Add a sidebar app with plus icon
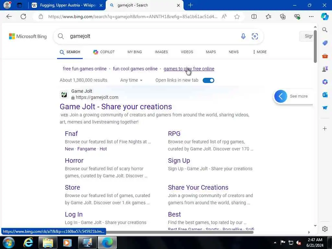This screenshot has height=249, width=332. click(325, 128)
